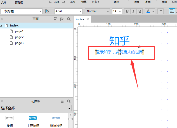The image size is (177, 128).
Task: Add a new folder in the pages panel
Action: pos(62,19)
